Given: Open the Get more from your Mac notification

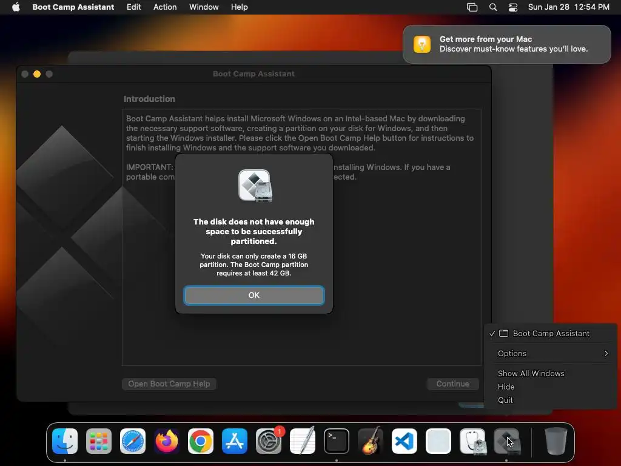Looking at the screenshot, I should pyautogui.click(x=506, y=44).
